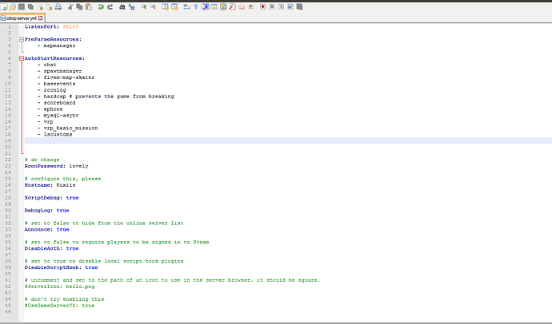Image resolution: width=552 pixels, height=324 pixels.
Task: Click the highlighted empty line 19
Action: point(288,140)
